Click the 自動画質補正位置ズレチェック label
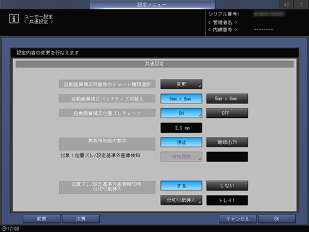 [107, 113]
